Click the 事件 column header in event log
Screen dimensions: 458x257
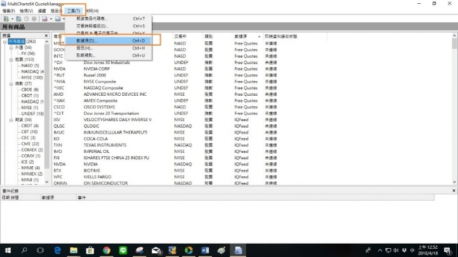(255, 197)
